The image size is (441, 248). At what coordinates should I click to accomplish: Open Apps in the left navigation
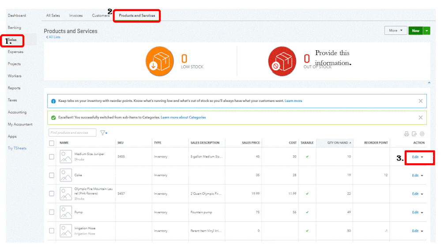[x=12, y=136]
